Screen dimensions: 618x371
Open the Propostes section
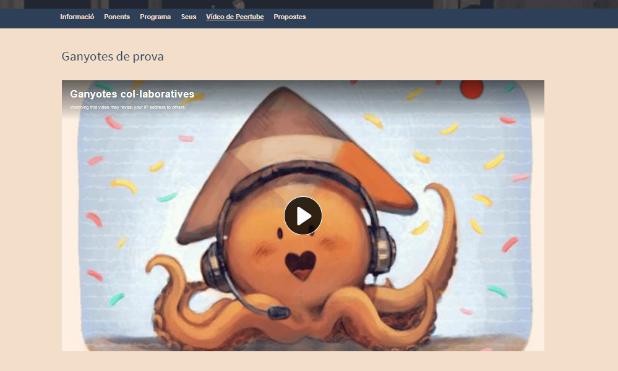point(290,17)
